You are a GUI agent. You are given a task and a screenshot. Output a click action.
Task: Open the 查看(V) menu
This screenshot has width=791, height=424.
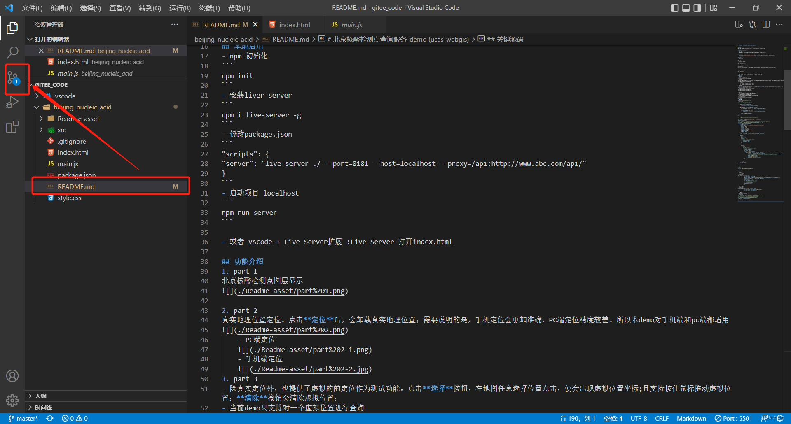pyautogui.click(x=120, y=8)
